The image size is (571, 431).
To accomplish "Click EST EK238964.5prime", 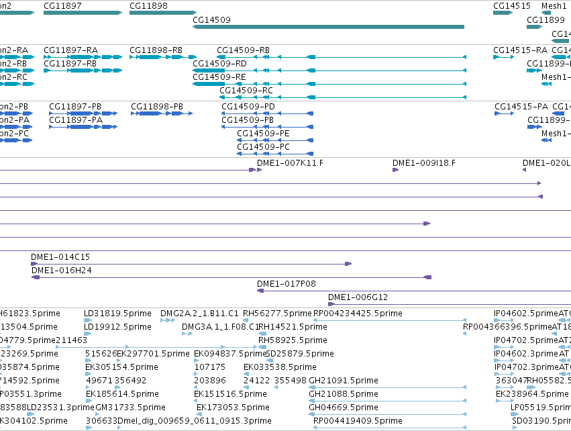I will click(x=505, y=401).
